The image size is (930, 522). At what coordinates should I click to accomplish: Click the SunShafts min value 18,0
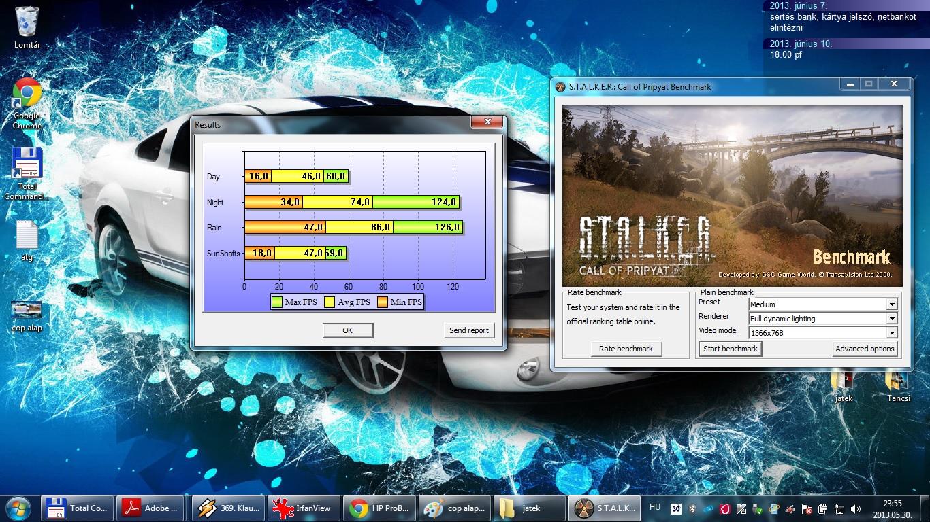(x=263, y=253)
